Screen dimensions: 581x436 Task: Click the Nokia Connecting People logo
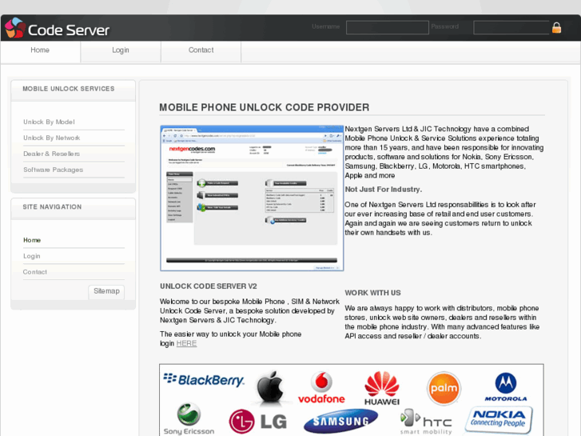coord(499,420)
